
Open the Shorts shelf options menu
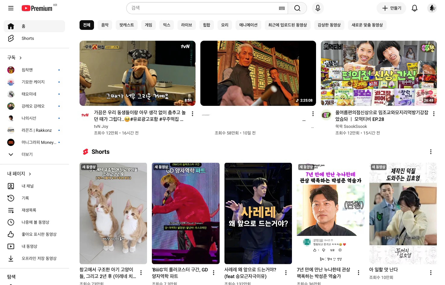431,152
